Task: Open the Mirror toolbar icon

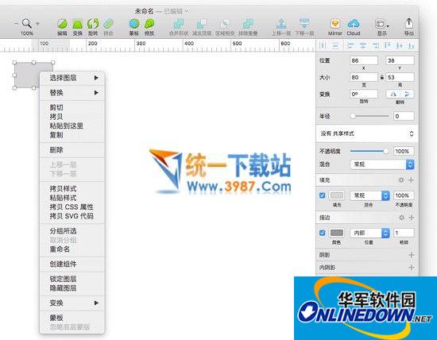Action: coord(335,24)
